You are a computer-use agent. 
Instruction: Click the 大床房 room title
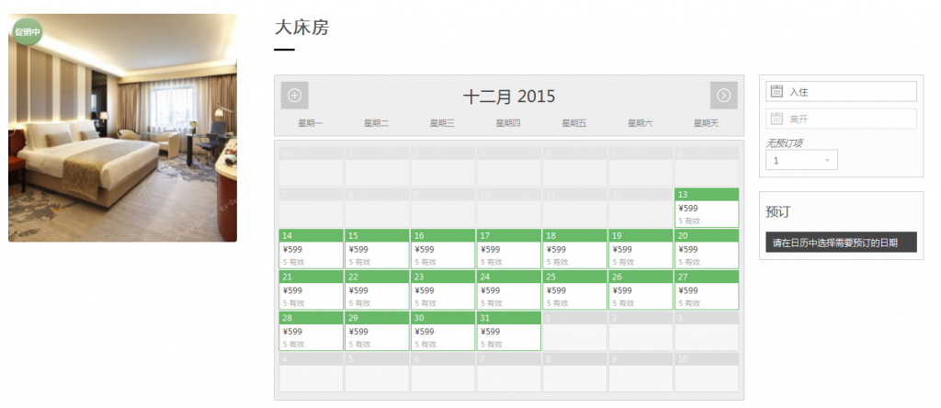point(301,27)
